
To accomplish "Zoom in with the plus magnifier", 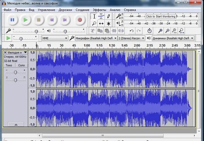I will point(160,31).
